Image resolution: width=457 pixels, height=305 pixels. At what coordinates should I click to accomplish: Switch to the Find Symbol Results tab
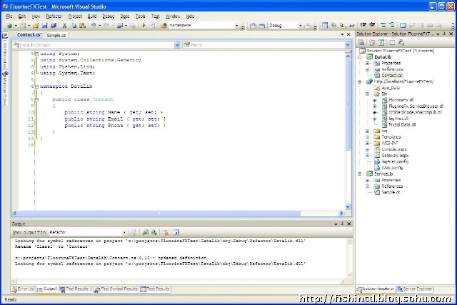click(x=116, y=289)
